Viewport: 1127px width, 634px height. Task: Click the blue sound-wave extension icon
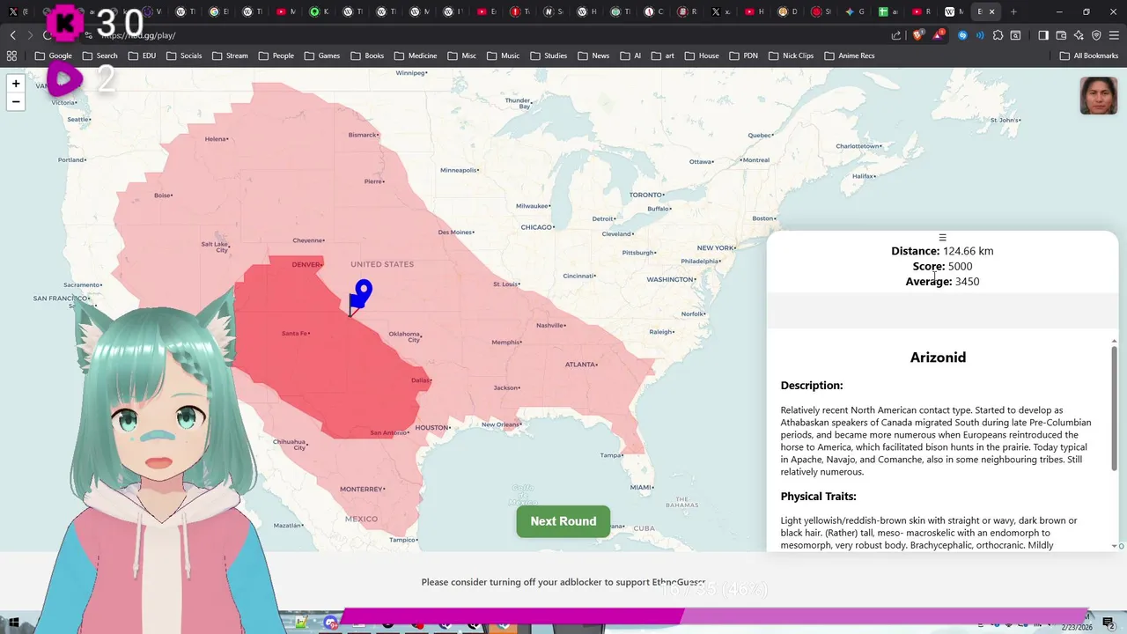pos(980,35)
